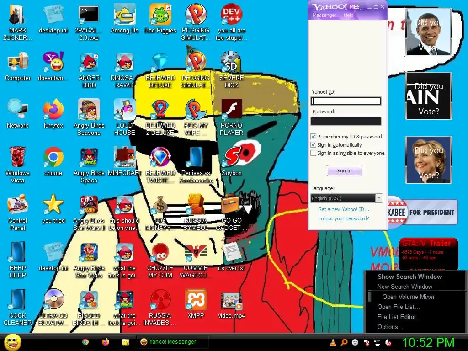
Task: Uncheck Sign in automatically
Action: [x=313, y=145]
